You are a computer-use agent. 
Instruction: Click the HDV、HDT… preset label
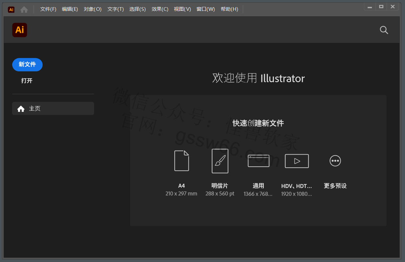[x=297, y=186]
